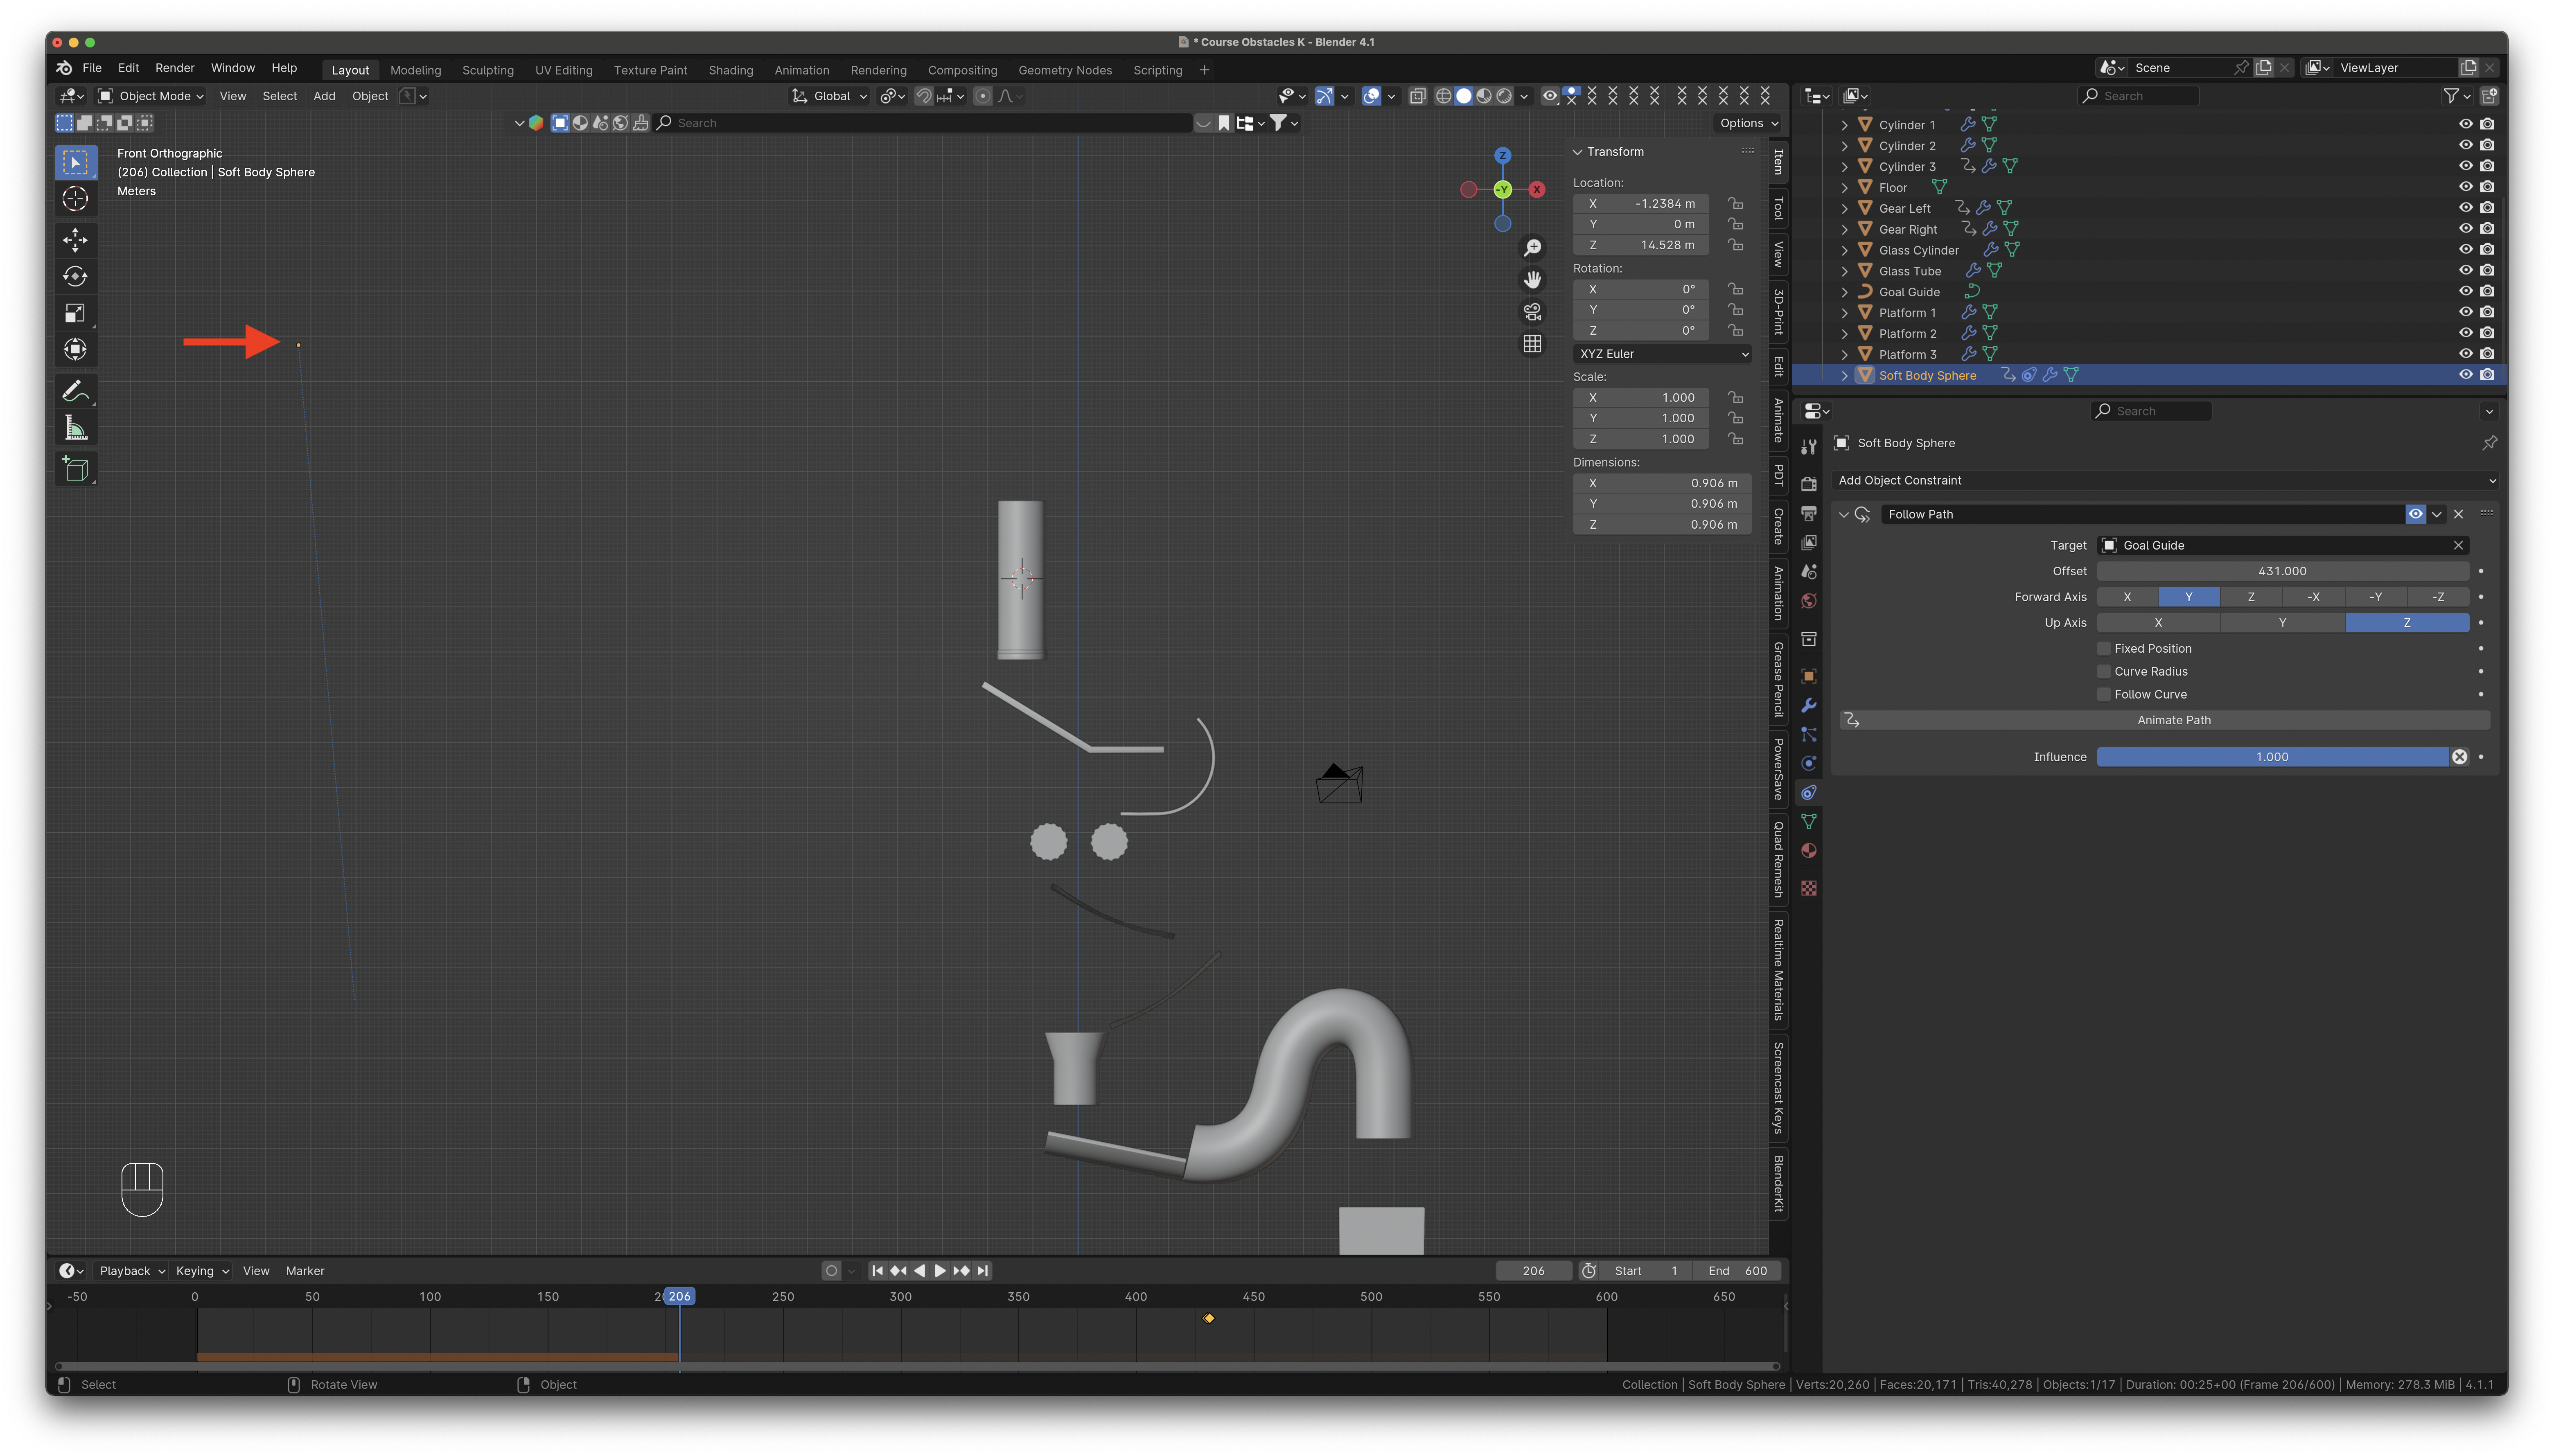Image resolution: width=2554 pixels, height=1456 pixels.
Task: Set Forward Axis to X
Action: coord(2127,597)
